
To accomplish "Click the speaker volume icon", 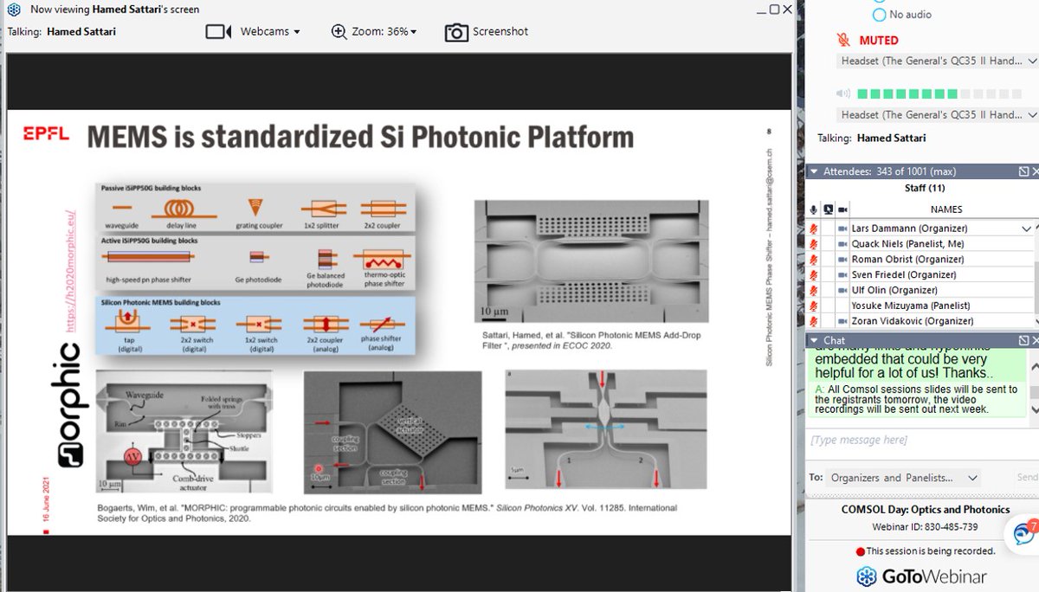I will click(842, 93).
